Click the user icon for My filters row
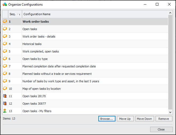176x135 pixels. 5,111
